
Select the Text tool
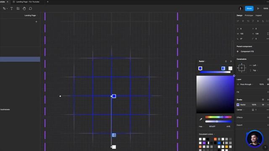(12, 8)
